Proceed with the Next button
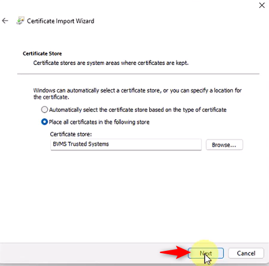Image resolution: width=269 pixels, height=266 pixels. tap(206, 253)
